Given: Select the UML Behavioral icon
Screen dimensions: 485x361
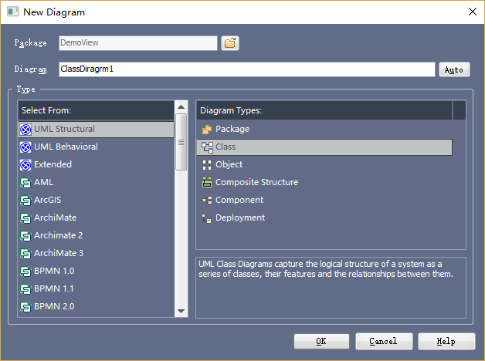Looking at the screenshot, I should (x=25, y=147).
